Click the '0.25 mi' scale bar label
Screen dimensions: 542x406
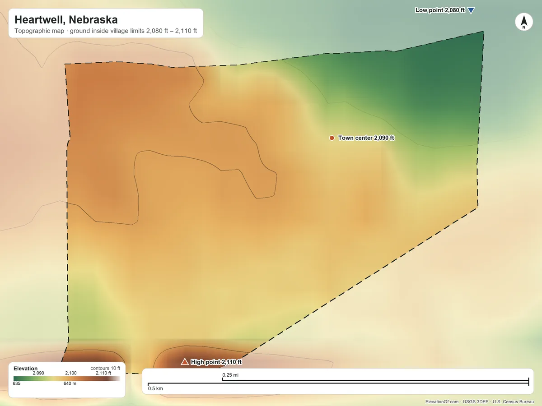[230, 375]
